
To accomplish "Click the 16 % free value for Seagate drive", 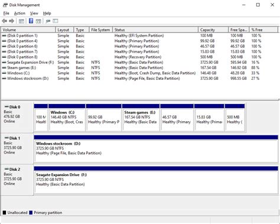I will 255,62.
